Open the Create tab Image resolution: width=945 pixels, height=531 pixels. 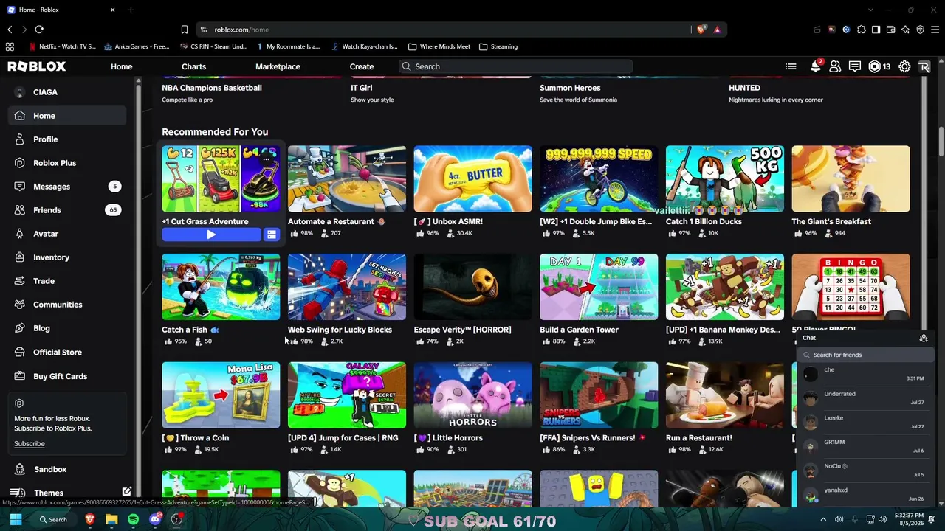(x=362, y=66)
